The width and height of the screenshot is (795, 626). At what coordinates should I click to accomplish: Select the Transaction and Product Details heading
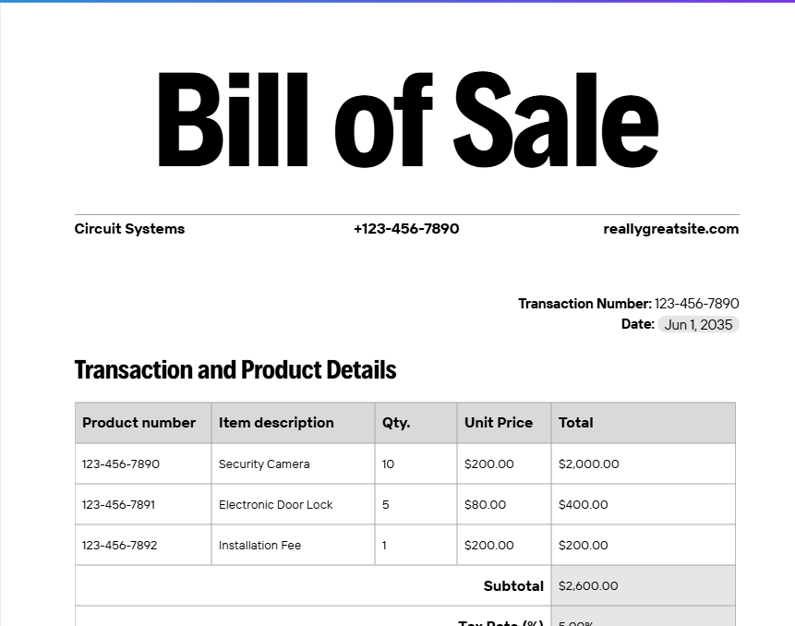[x=235, y=369]
